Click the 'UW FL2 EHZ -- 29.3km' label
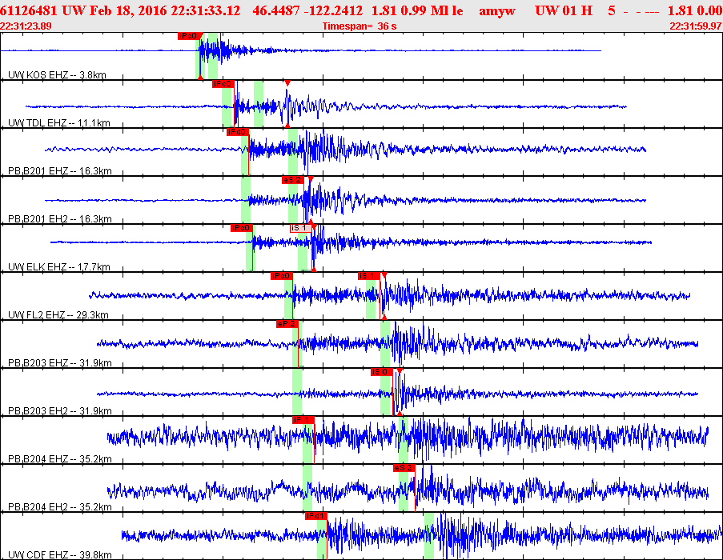The height and width of the screenshot is (560, 723). (58, 315)
